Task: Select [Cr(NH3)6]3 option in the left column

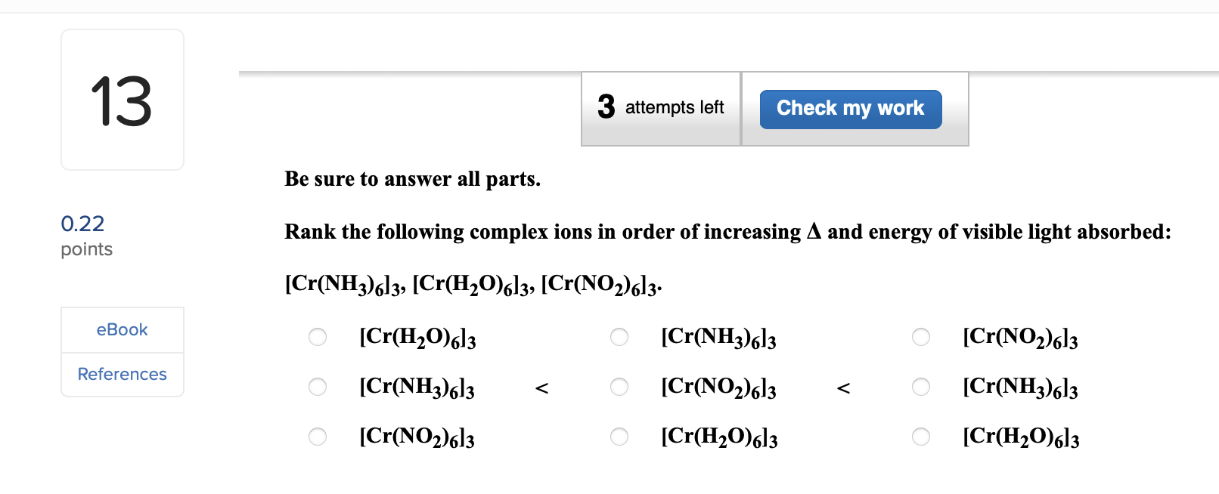Action: click(x=317, y=387)
